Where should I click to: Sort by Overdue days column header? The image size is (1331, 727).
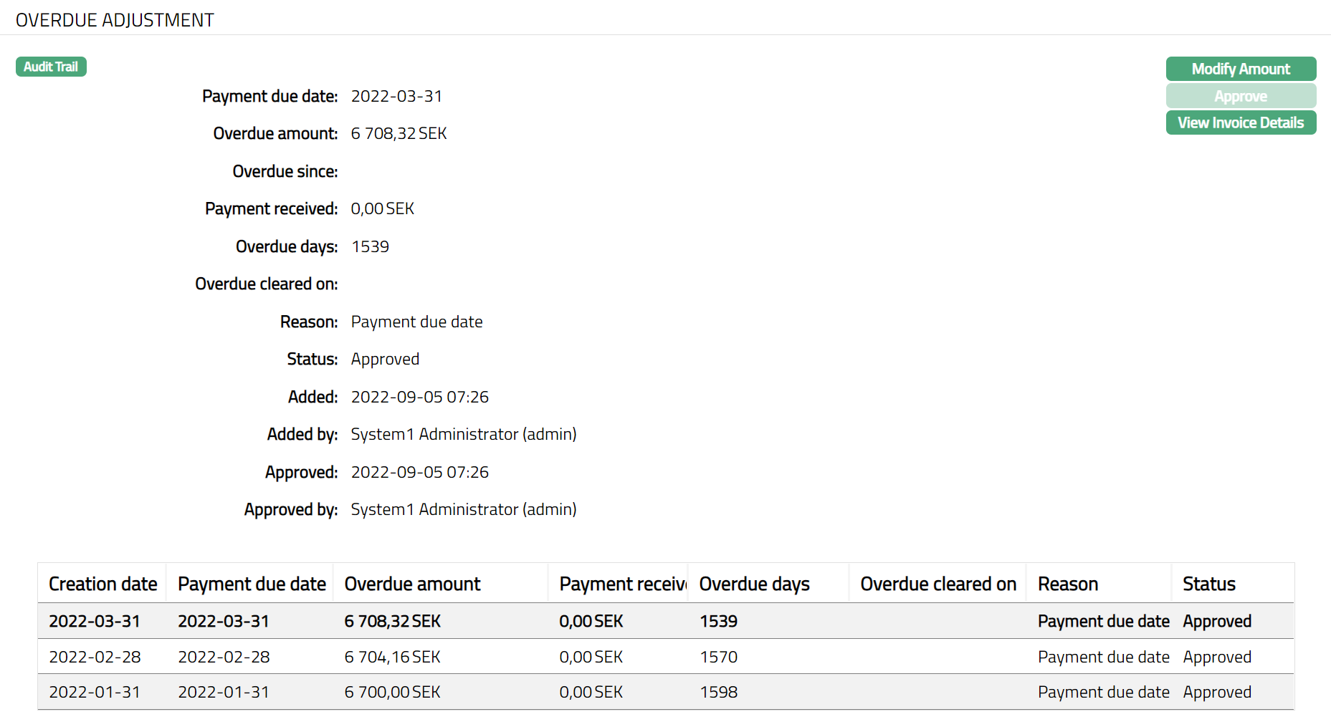pyautogui.click(x=754, y=584)
